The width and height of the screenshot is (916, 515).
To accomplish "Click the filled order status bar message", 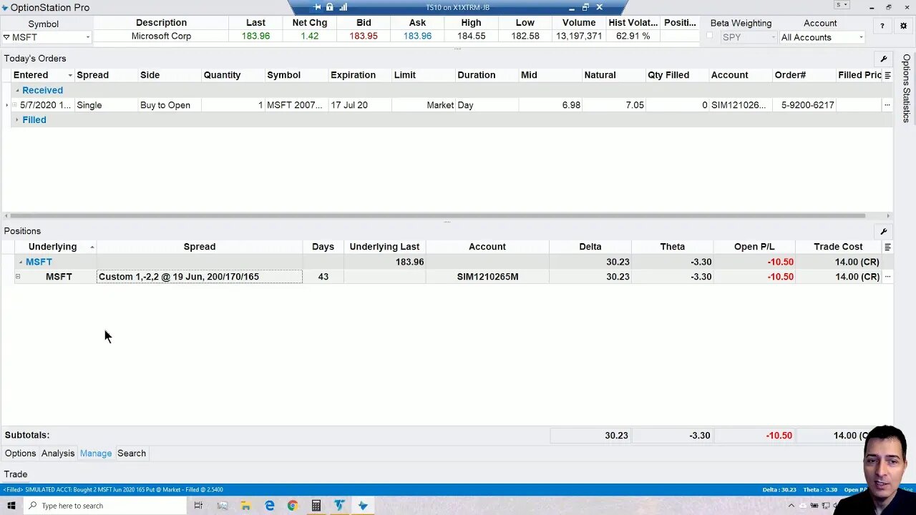I will (x=114, y=490).
